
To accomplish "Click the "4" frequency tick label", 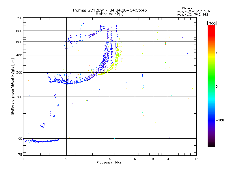I will click(x=110, y=159).
